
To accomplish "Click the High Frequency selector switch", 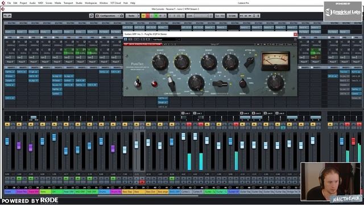I will (220, 84).
